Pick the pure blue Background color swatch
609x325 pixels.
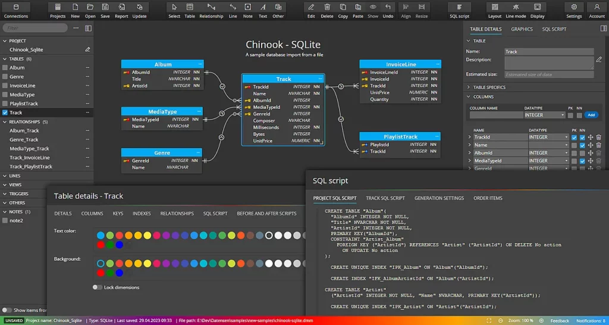point(119,273)
